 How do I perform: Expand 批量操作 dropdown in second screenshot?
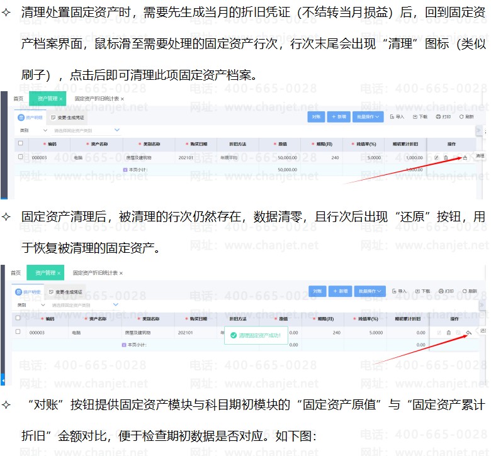(x=370, y=291)
